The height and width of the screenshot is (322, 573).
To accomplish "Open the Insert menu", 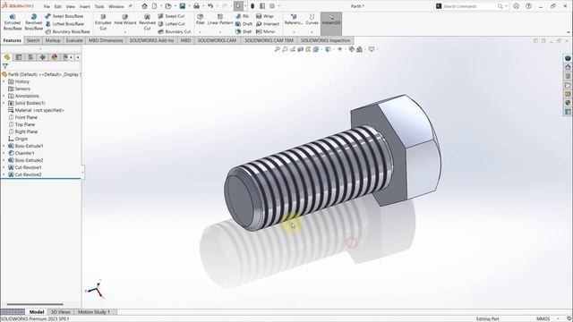I will pyautogui.click(x=85, y=6).
